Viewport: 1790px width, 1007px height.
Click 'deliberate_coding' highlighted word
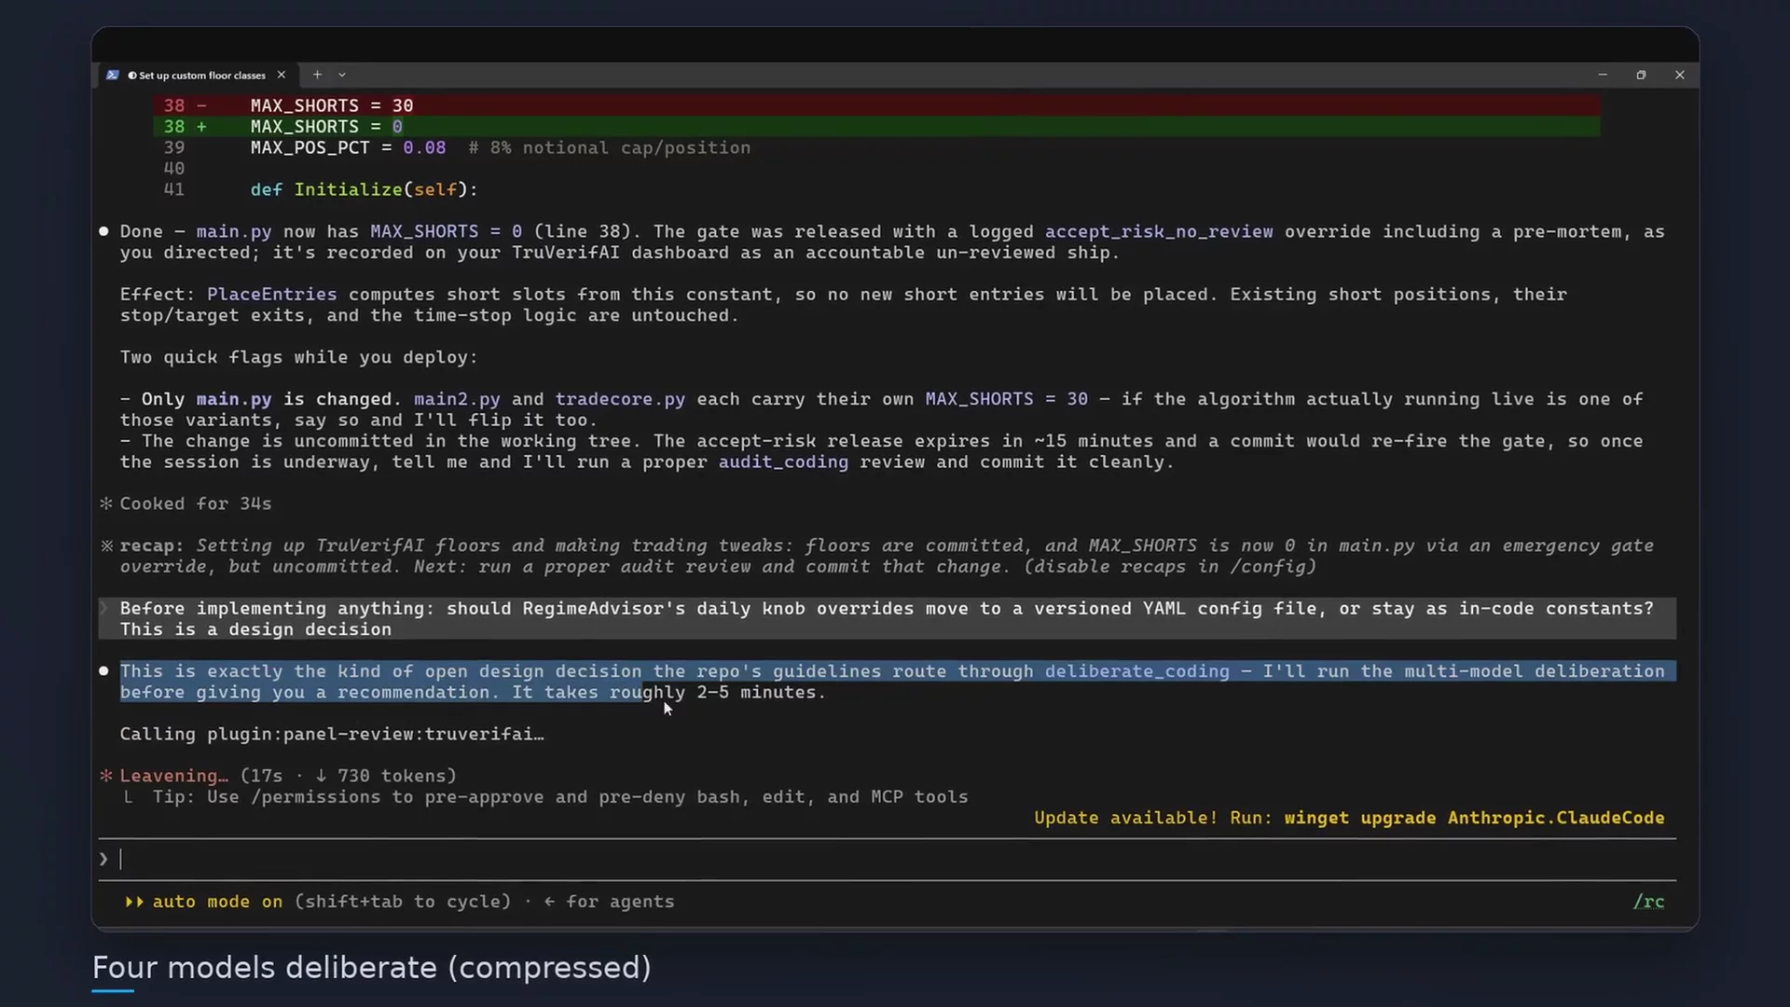(1136, 671)
